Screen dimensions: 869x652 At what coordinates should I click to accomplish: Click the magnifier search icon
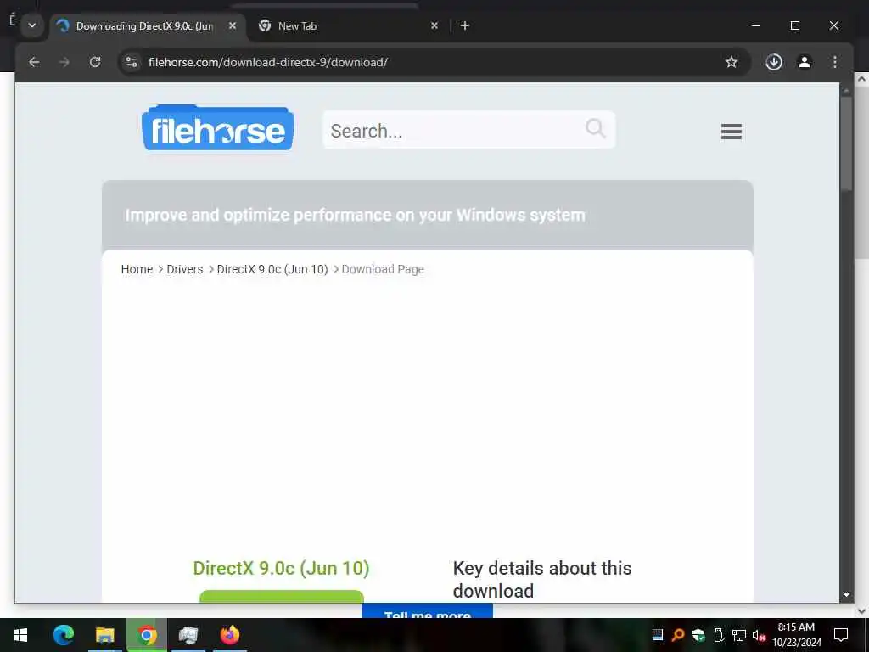coord(595,128)
